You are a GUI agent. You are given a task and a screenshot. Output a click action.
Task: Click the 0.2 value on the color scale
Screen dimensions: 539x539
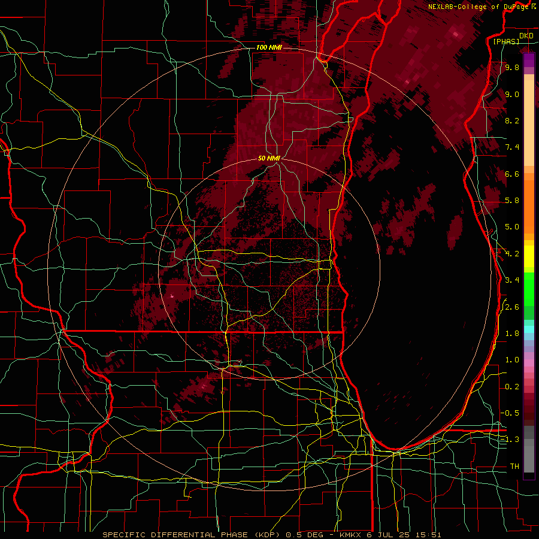point(512,387)
